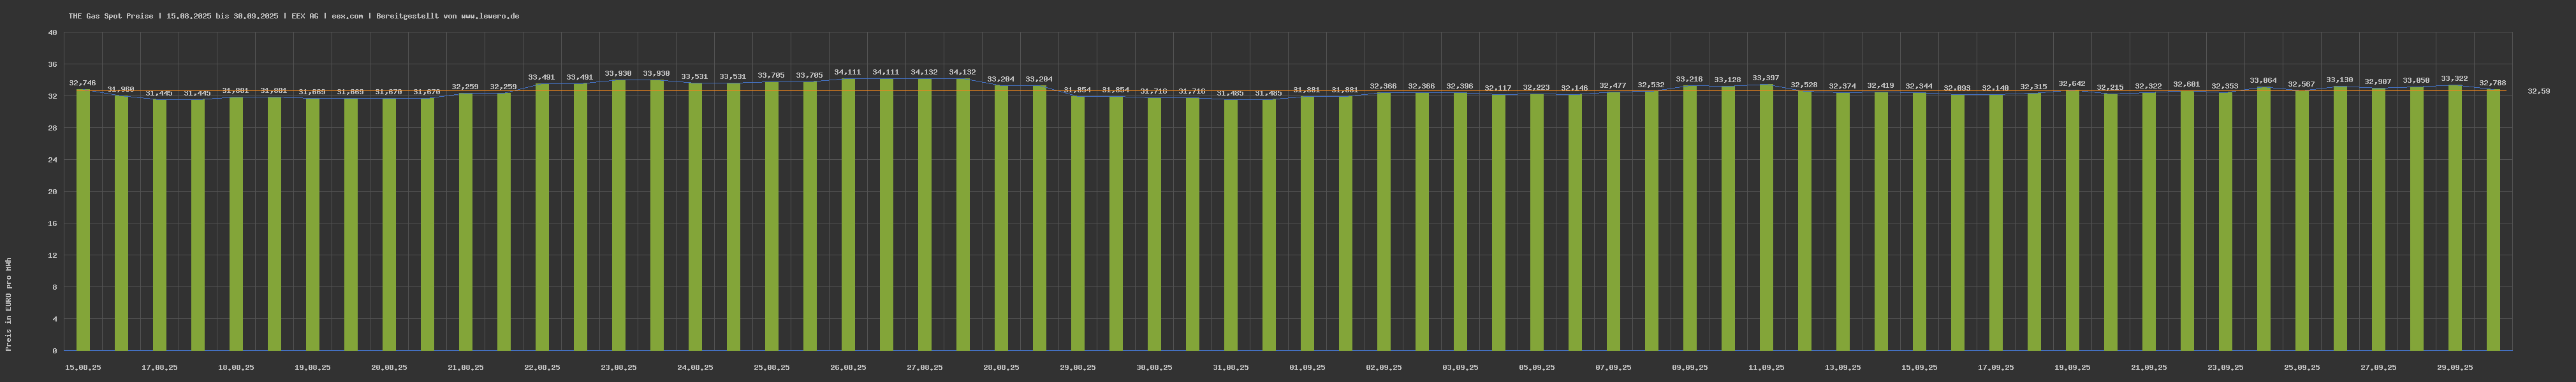Click the bar labeled 32,396
Image resolution: width=2576 pixels, height=382 pixels.
tap(1460, 220)
